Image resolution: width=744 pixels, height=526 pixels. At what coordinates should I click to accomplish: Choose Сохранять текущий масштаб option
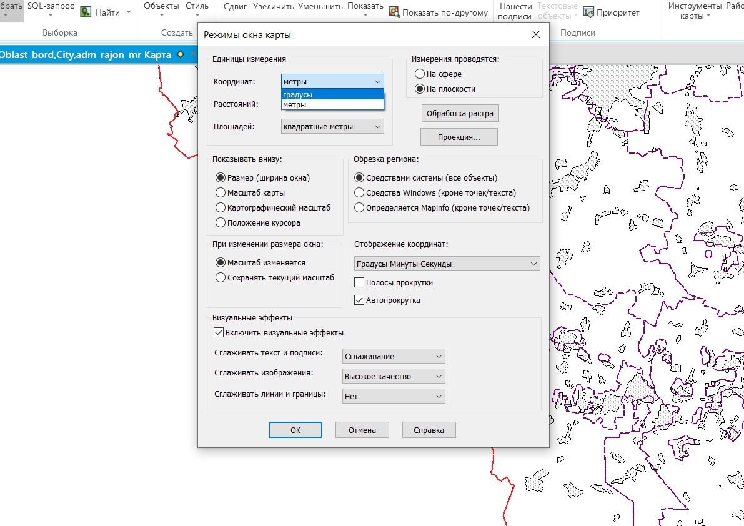point(220,277)
